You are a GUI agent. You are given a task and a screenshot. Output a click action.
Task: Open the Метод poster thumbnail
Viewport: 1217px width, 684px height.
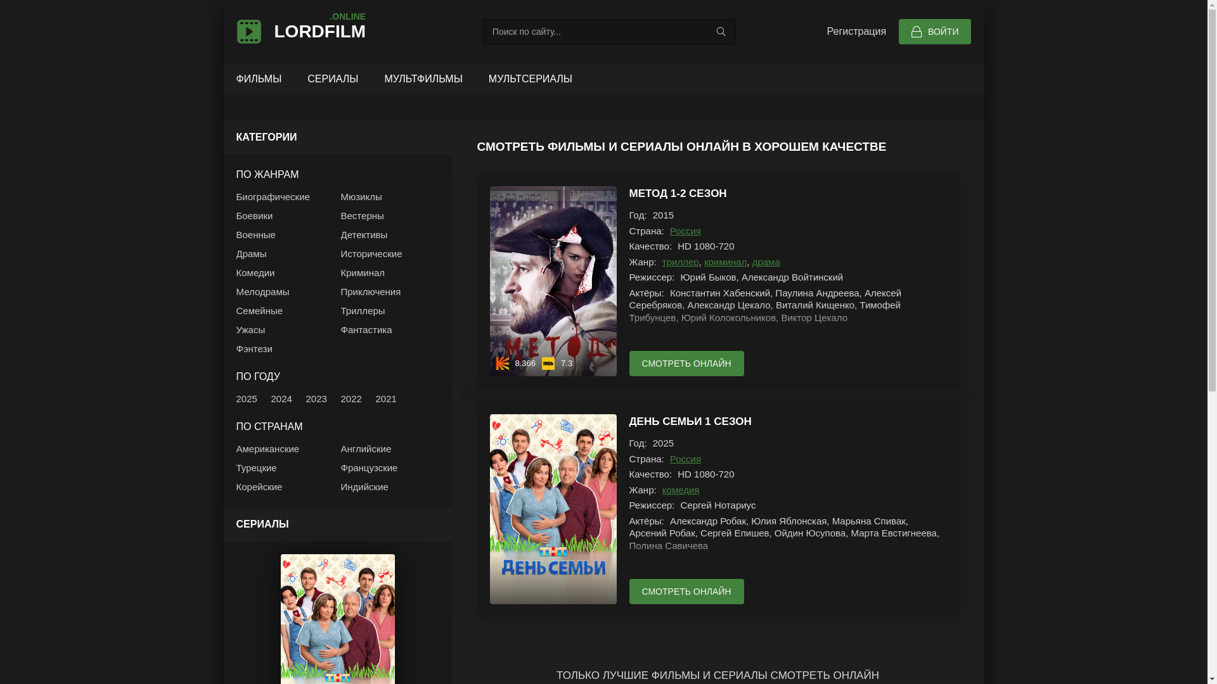point(553,281)
